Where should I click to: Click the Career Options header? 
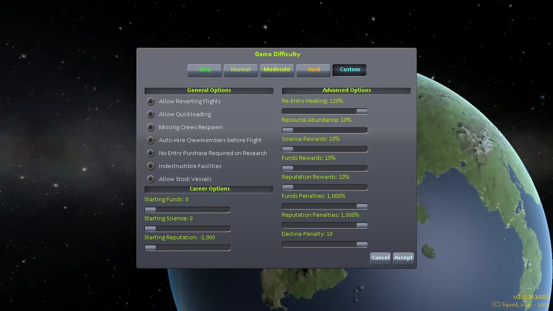[x=209, y=189]
